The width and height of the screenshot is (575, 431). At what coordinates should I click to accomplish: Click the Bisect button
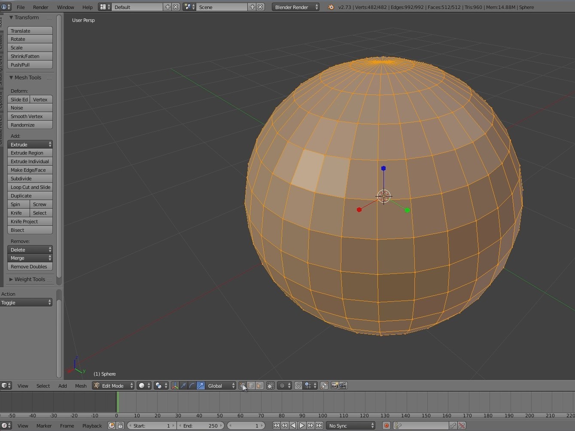[x=30, y=230]
